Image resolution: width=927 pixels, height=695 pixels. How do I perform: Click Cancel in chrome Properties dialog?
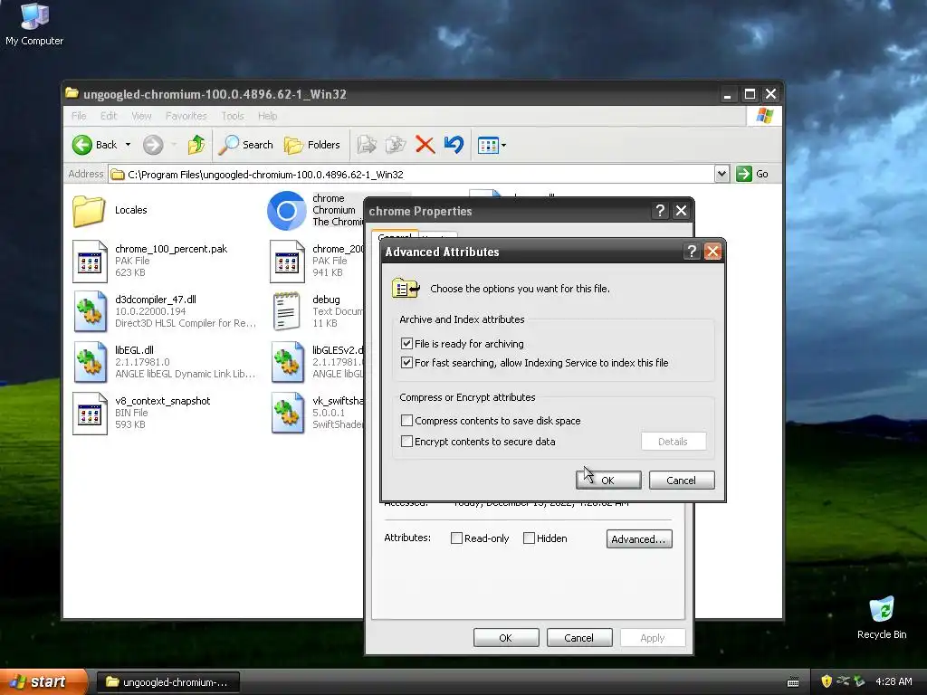point(578,638)
